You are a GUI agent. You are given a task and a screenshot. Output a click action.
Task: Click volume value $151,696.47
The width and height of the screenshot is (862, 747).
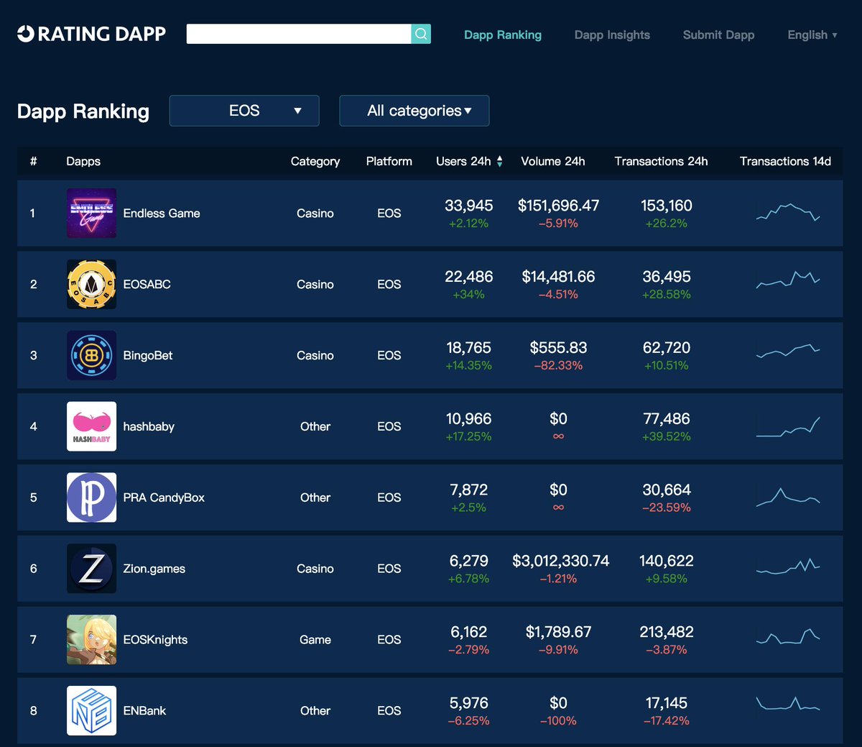point(558,206)
